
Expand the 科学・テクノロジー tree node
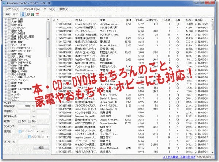pyautogui.click(x=6, y=39)
